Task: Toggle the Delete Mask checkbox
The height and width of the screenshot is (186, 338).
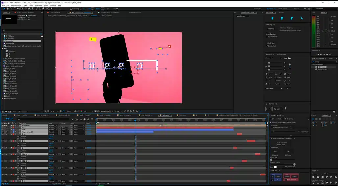Action: [x=267, y=46]
